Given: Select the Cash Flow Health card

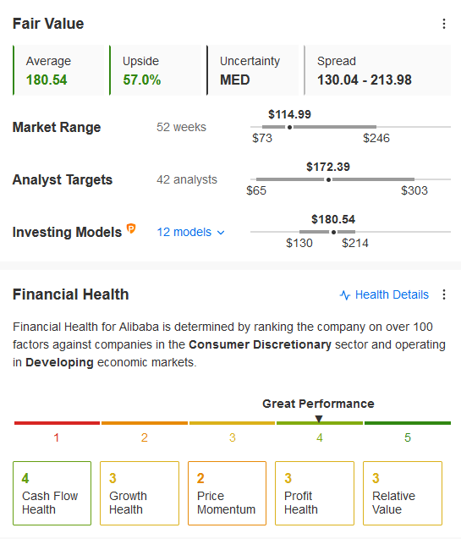Looking at the screenshot, I should [52, 493].
